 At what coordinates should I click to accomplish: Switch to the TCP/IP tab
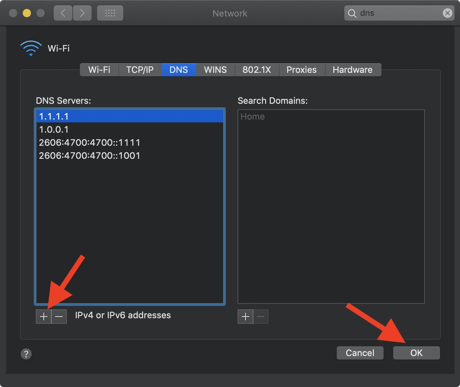click(x=140, y=70)
